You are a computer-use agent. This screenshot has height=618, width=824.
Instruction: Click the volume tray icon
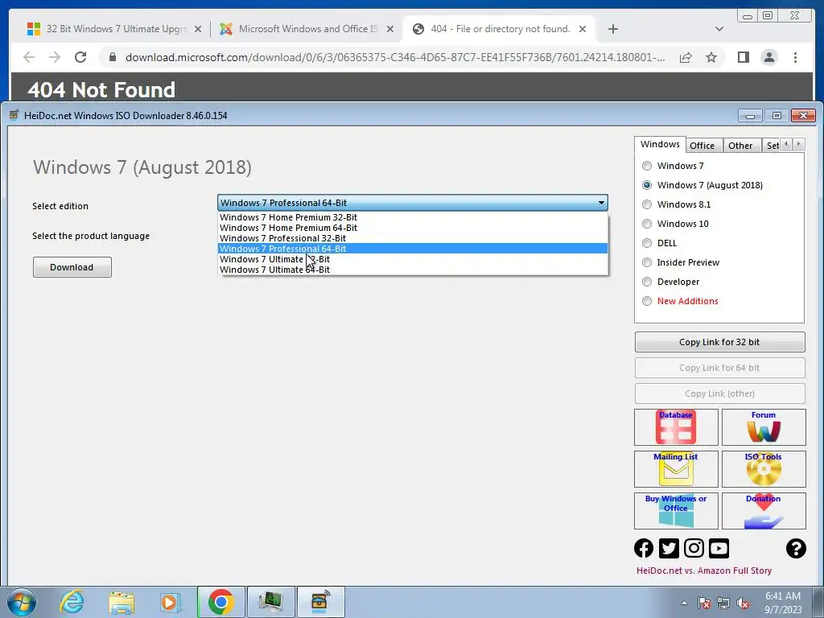(743, 604)
